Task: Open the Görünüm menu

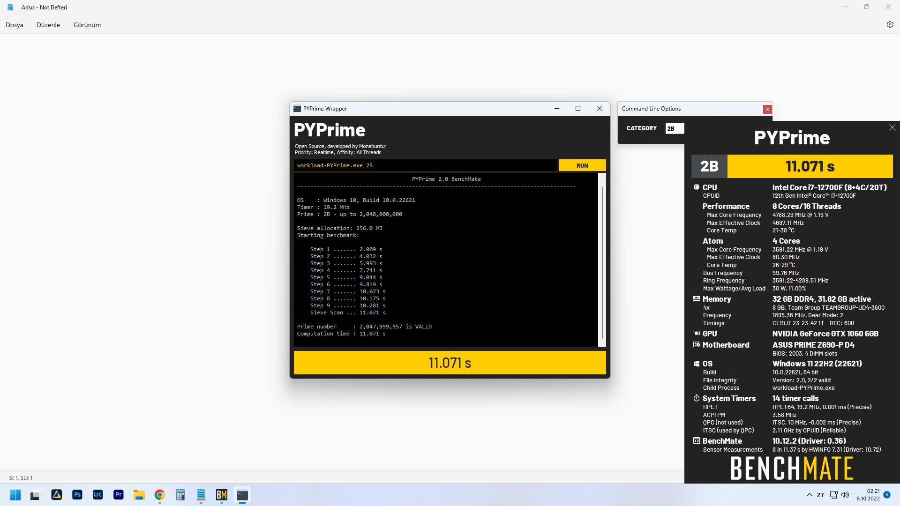Action: coord(87,25)
